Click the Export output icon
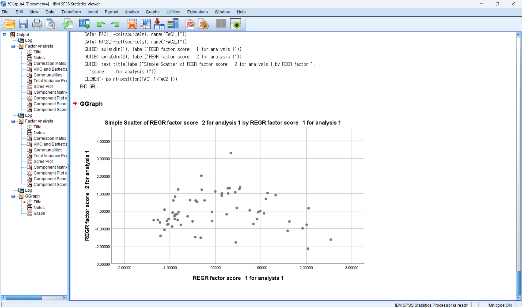The width and height of the screenshot is (522, 307). [67, 24]
